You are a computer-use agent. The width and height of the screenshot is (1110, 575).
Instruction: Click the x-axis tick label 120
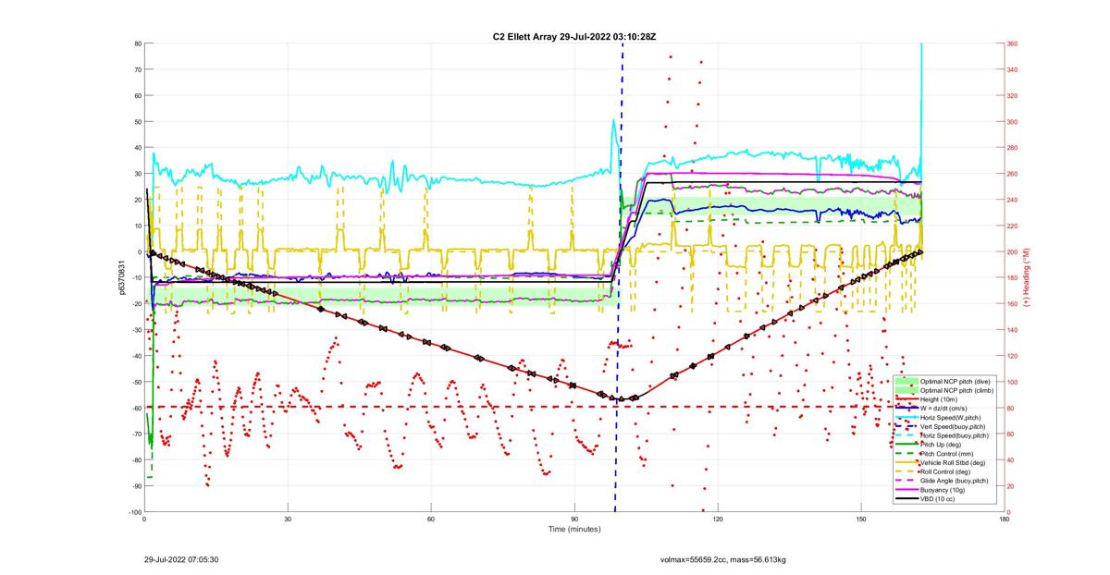point(718,520)
